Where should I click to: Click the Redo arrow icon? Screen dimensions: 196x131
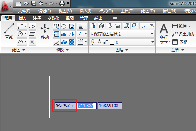(x=51, y=3)
